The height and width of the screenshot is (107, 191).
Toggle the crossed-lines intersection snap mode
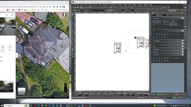173,22
